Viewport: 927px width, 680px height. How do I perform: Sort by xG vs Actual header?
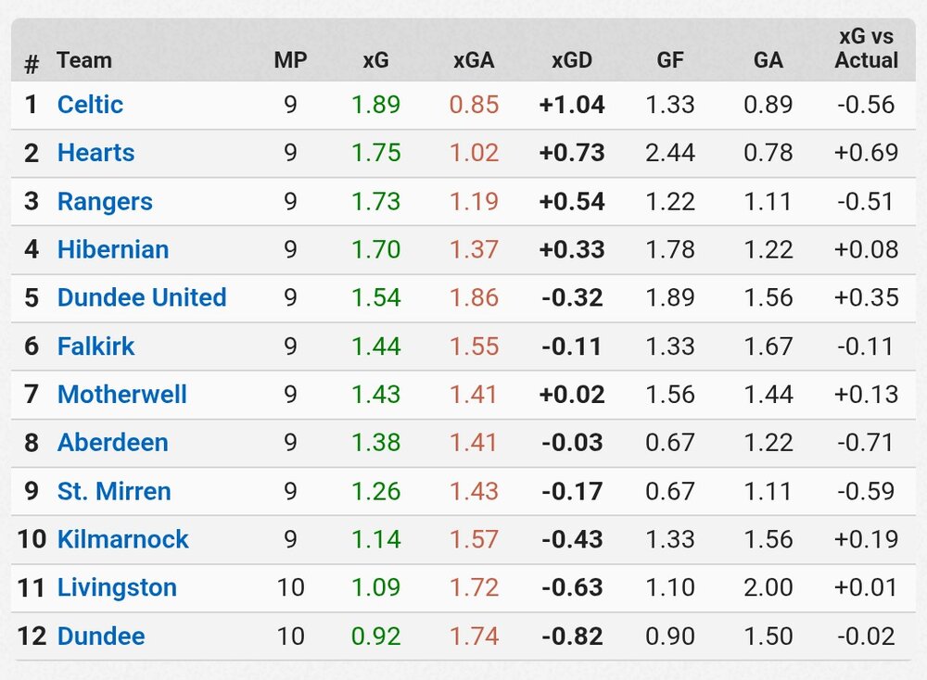(x=866, y=49)
